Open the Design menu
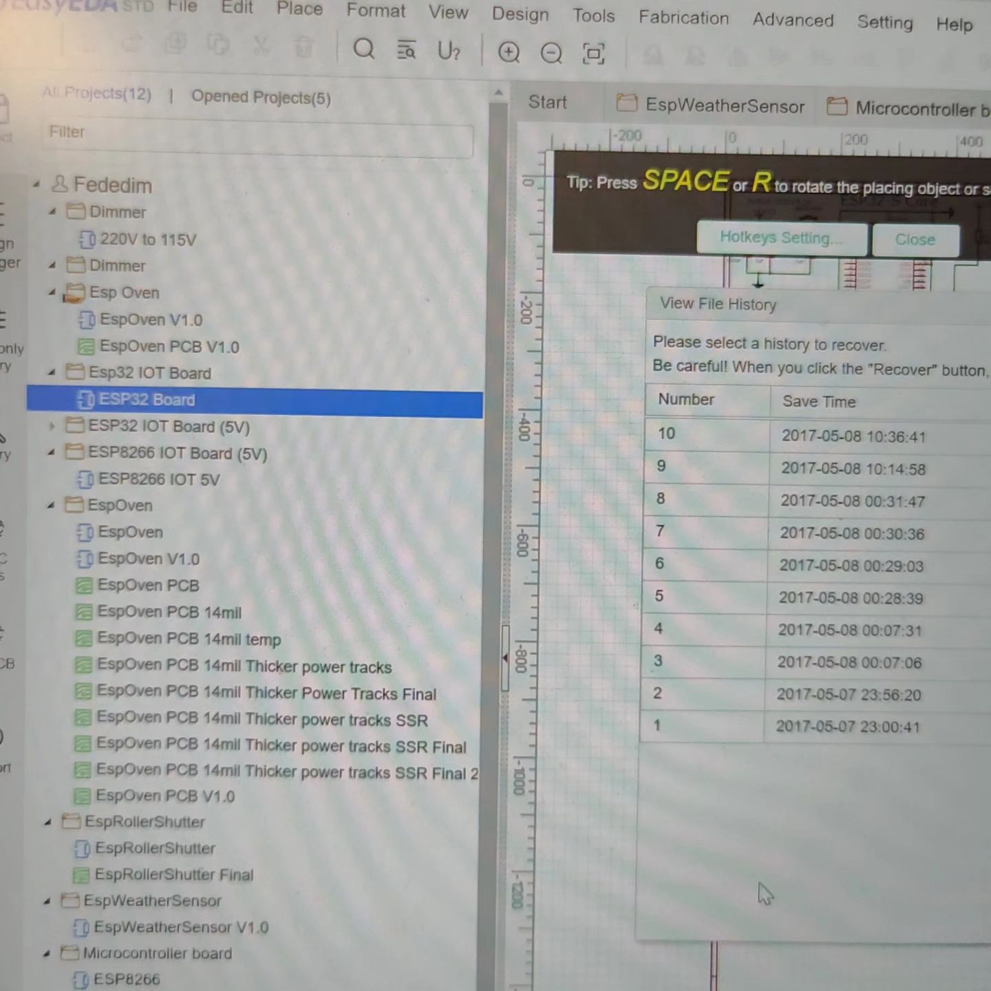Image resolution: width=991 pixels, height=991 pixels. coord(520,14)
